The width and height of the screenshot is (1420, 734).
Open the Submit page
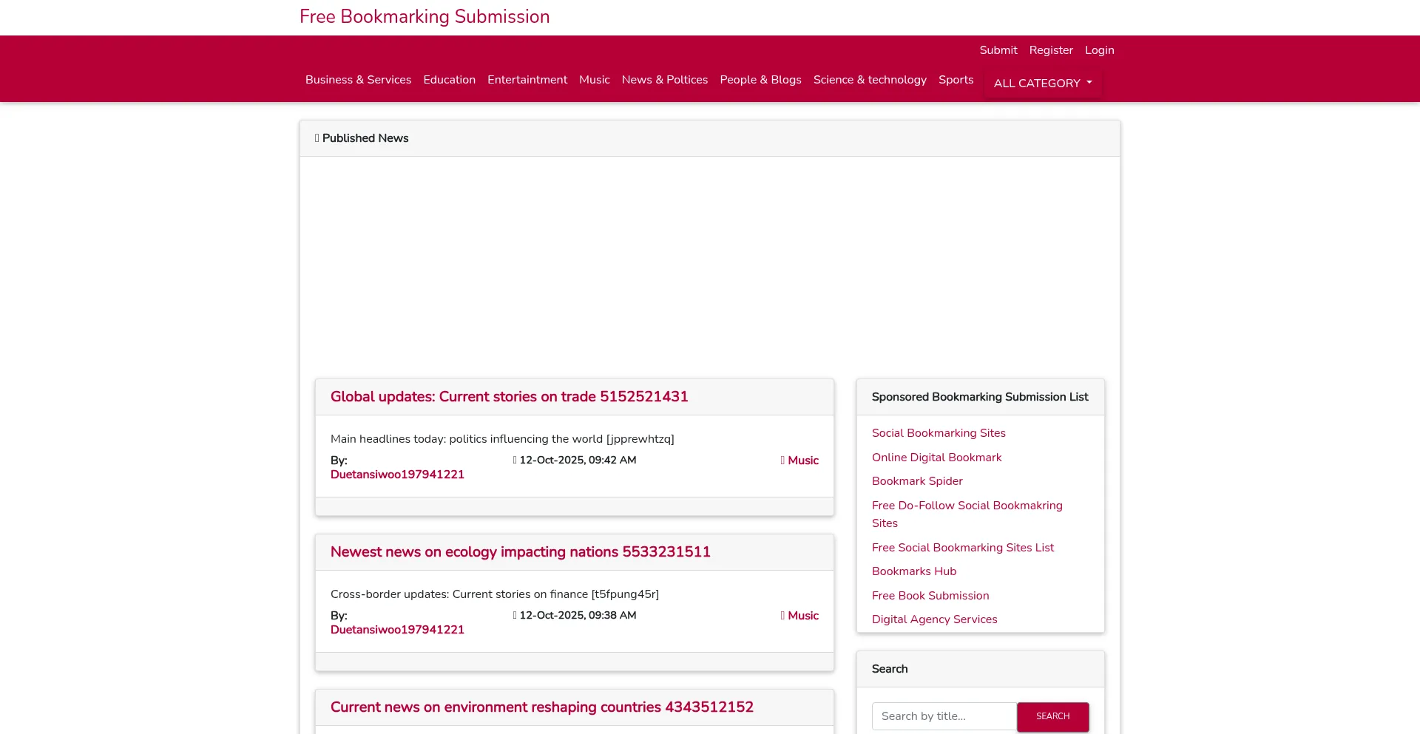coord(998,50)
